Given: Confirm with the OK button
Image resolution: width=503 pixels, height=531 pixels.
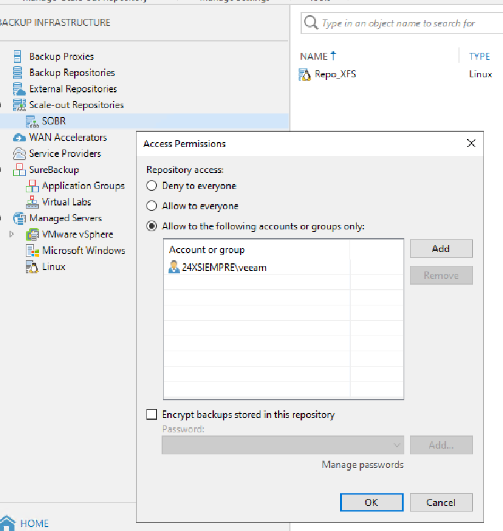Looking at the screenshot, I should (372, 502).
